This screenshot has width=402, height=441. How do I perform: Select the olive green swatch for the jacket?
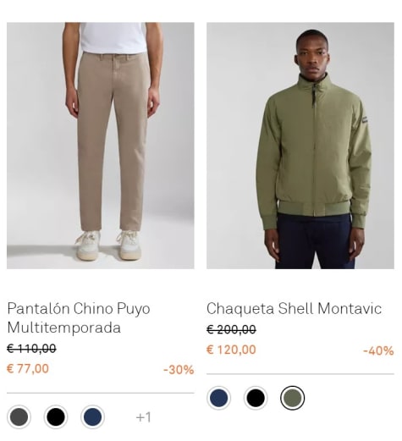pos(293,398)
